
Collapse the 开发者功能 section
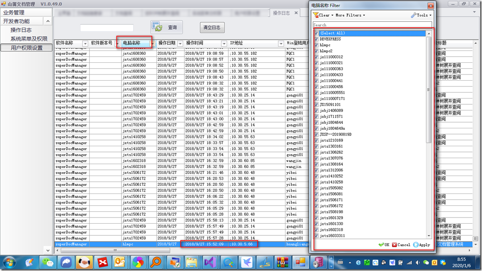click(48, 21)
